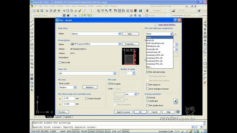The height and width of the screenshot is (133, 237).
Task: Click the QuickCalc calculator icon
Action: pos(136,11)
